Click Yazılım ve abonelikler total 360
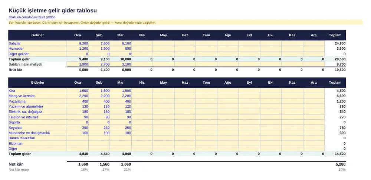Image resolution: width=371 pixels, height=180 pixels. tap(342, 107)
